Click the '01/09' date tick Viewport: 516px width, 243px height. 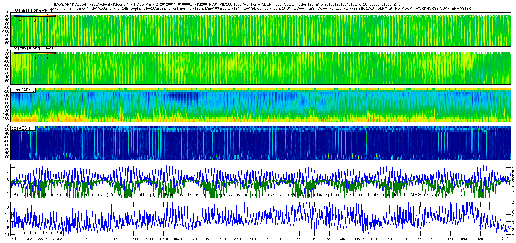coord(73,239)
